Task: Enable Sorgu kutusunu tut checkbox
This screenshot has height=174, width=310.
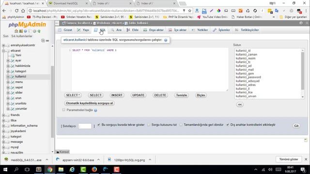Action: coord(149,125)
